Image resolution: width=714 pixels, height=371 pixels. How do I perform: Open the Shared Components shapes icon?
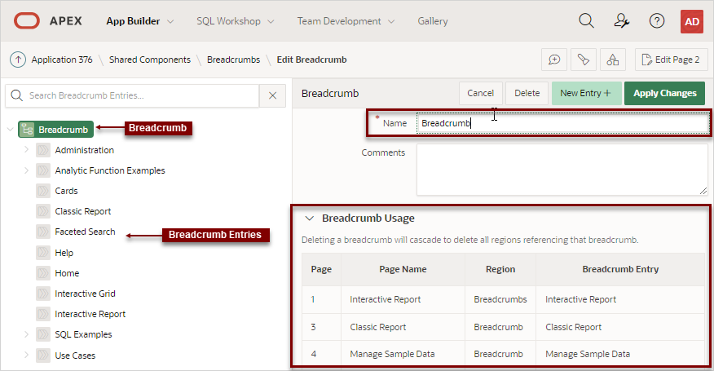point(613,60)
